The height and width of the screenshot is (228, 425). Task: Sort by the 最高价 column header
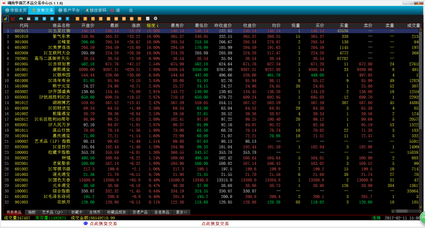177,26
